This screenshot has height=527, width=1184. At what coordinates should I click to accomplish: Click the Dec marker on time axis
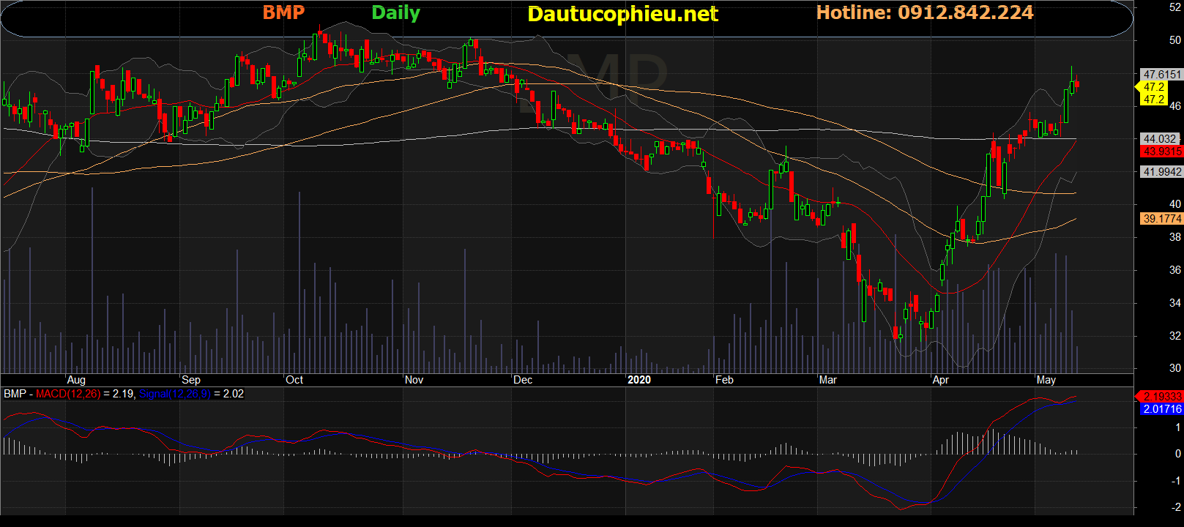click(523, 380)
